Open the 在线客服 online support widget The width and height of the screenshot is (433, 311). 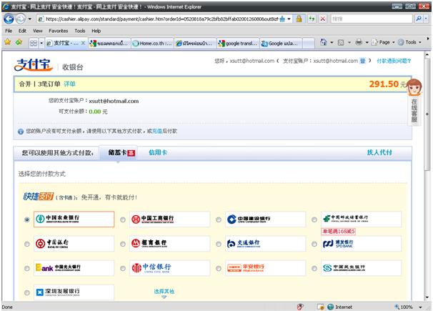(414, 102)
